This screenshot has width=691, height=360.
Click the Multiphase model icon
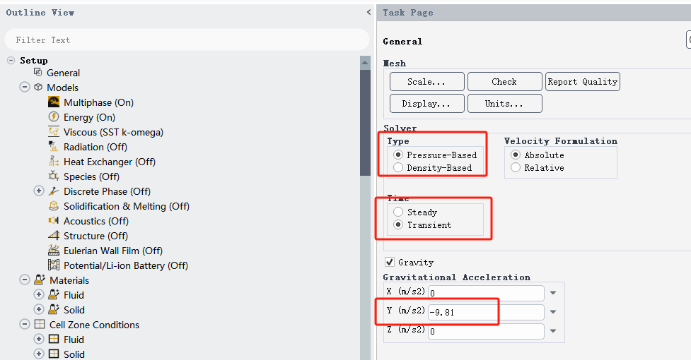point(53,102)
